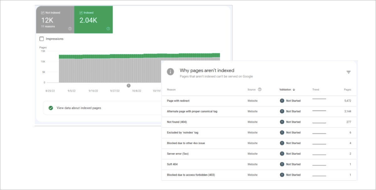This screenshot has width=376, height=190.
Task: Click green checkmark icon beside View data
Action: pos(51,108)
